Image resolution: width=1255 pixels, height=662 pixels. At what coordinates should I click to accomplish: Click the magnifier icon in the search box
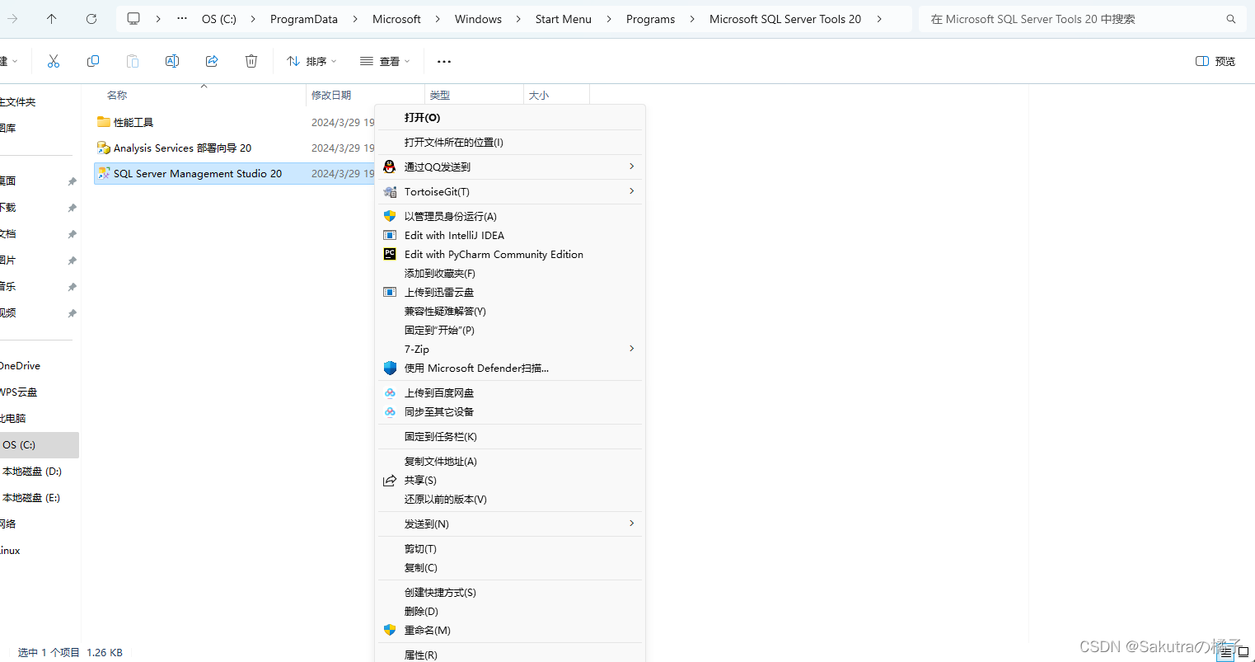pyautogui.click(x=1231, y=19)
